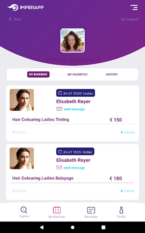Tap Android back triangle button
This screenshot has width=145, height=233.
[42, 227]
